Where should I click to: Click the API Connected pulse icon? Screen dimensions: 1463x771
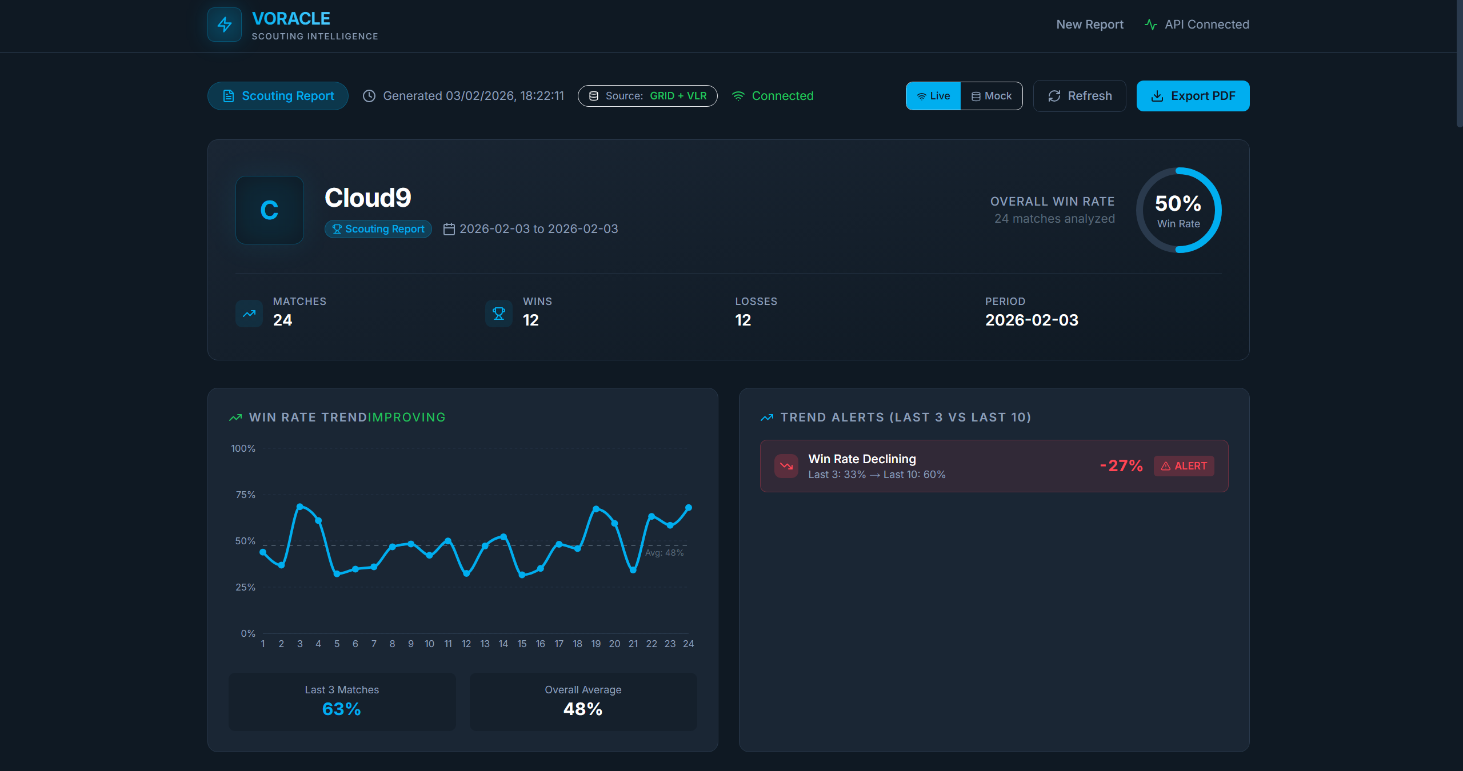(1150, 25)
